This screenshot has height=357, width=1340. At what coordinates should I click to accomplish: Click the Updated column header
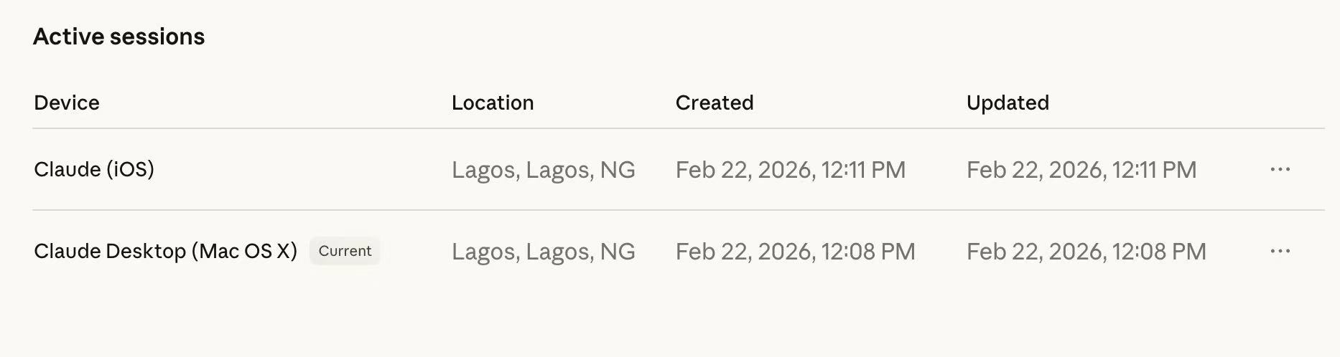coord(1008,103)
